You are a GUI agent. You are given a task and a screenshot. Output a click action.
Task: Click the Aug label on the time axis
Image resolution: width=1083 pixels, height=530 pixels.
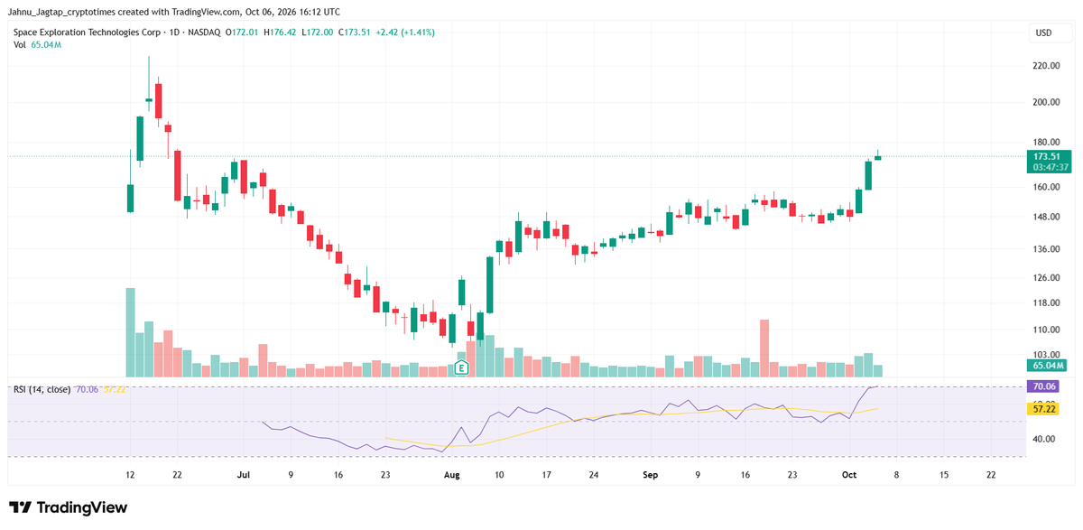pyautogui.click(x=453, y=474)
